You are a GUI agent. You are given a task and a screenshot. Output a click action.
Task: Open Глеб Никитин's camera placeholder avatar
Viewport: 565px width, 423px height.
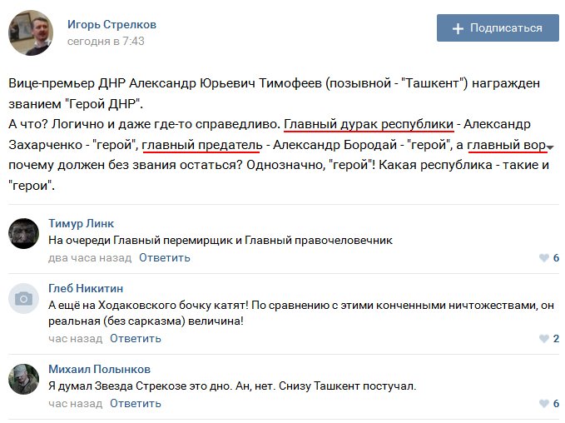click(24, 298)
